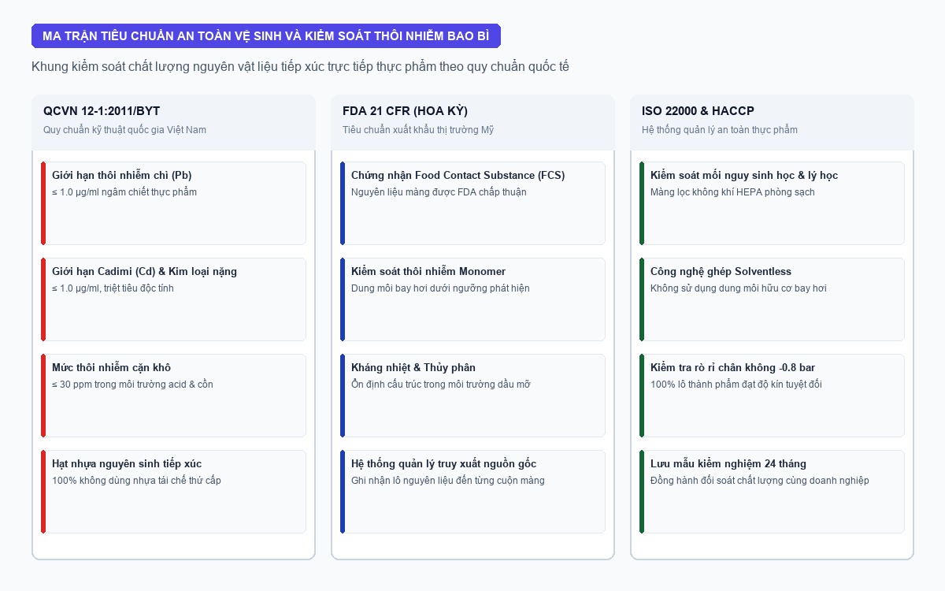Open the Kiểm soát thôi nhiễm Monomer card
The width and height of the screenshot is (945, 591).
472,299
